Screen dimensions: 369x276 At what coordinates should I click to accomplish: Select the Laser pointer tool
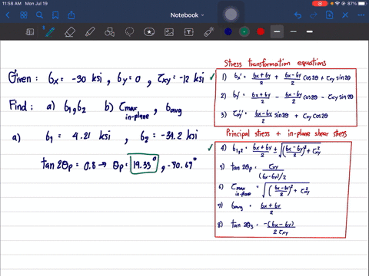209,32
